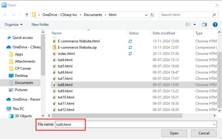Expand the File name dropdown arrow

214,125
